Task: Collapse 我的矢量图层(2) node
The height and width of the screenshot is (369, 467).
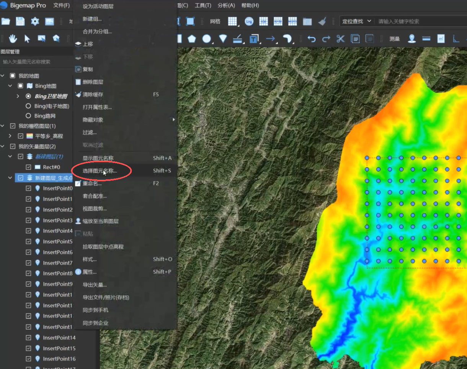Action: pos(3,146)
